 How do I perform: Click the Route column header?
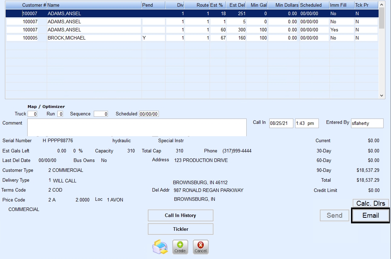tap(197, 5)
